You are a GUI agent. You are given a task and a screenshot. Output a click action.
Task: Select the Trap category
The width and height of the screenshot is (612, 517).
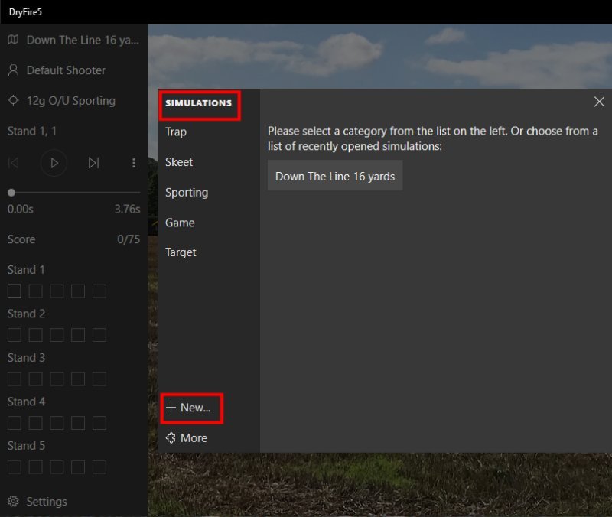click(176, 132)
